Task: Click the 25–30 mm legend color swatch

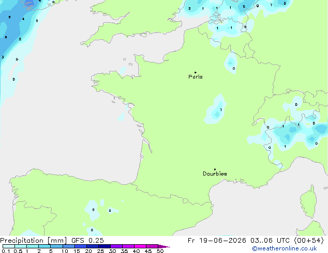Action: click(104, 246)
